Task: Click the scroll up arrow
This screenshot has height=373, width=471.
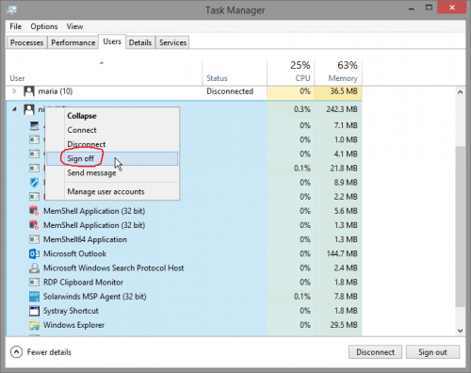Action: coord(461,92)
